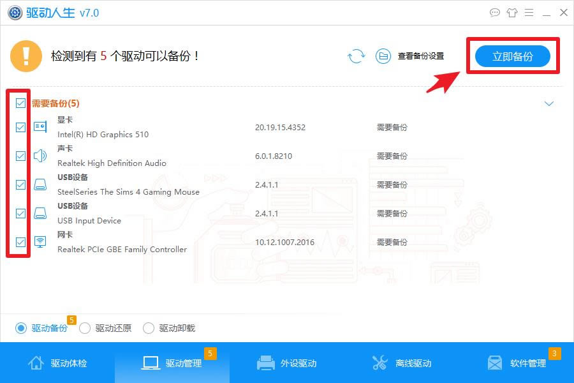Select the 驱动还原 radio button

[x=85, y=328]
